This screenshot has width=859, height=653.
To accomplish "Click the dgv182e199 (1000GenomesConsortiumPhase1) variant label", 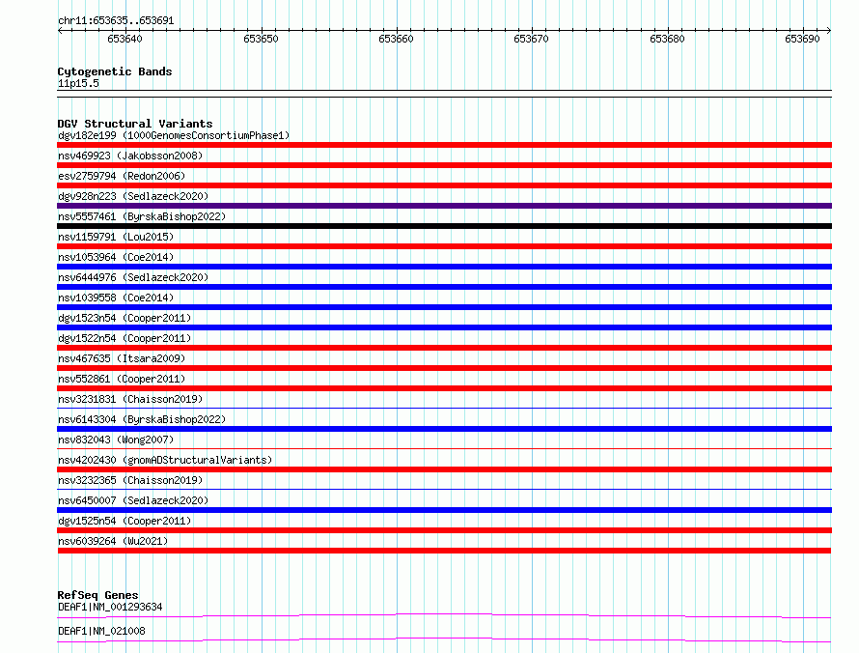I will point(174,135).
